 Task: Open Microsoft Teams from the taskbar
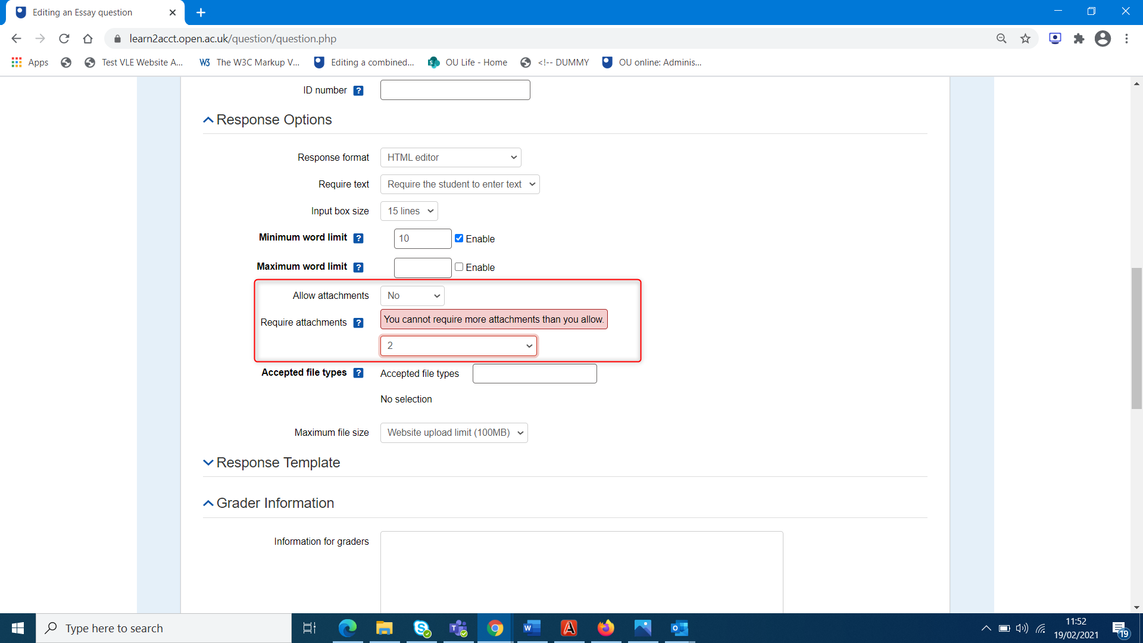458,628
